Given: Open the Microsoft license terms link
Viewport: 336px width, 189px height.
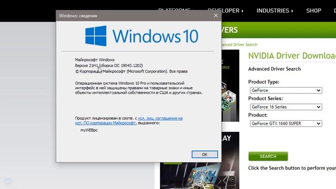Looking at the screenshot, I should click(129, 120).
